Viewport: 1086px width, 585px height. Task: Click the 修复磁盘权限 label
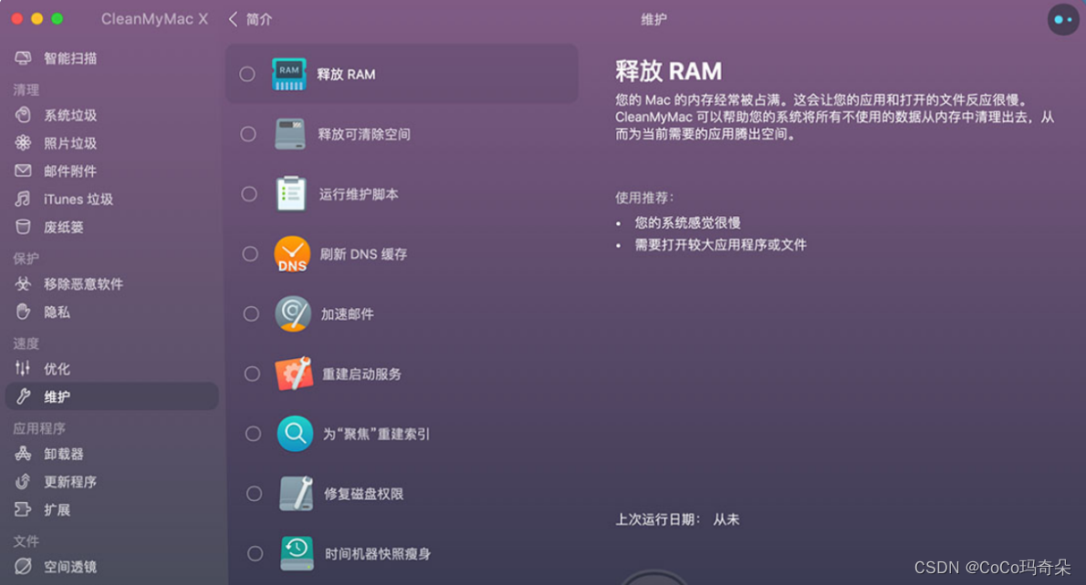click(x=364, y=494)
